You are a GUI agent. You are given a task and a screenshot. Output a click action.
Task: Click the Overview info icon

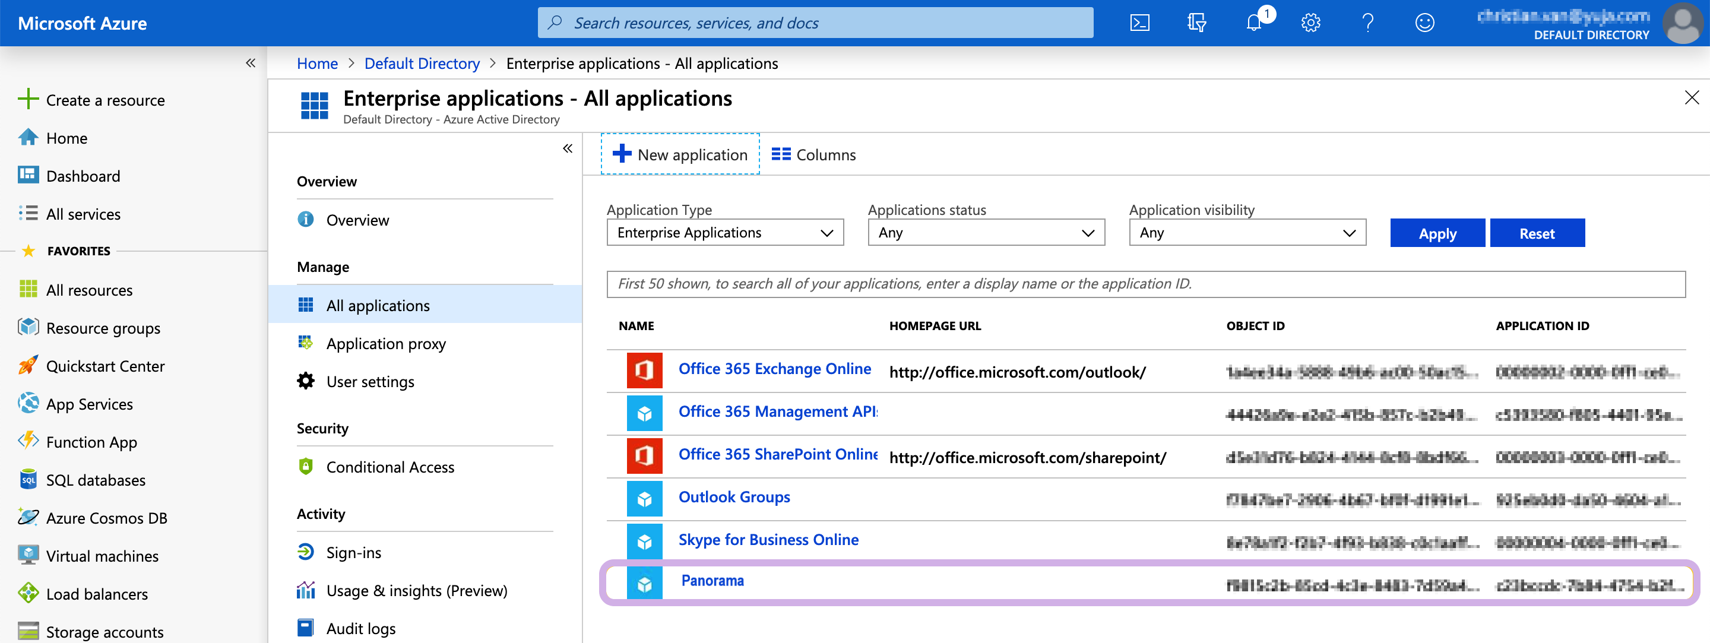tap(305, 219)
